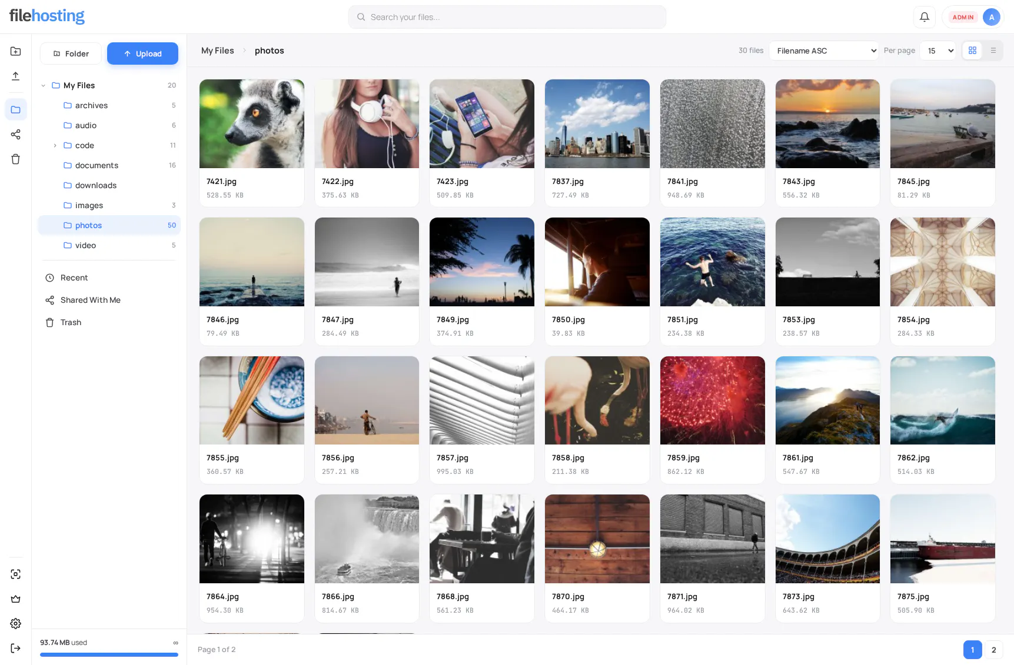Open the 7851.jpg swimmer thumbnail
This screenshot has width=1014, height=665.
tap(713, 262)
